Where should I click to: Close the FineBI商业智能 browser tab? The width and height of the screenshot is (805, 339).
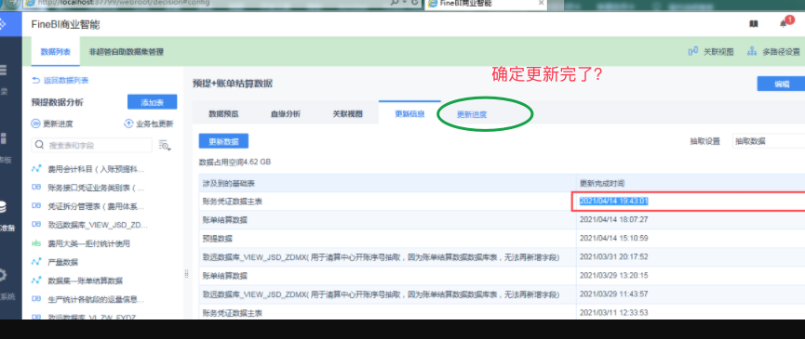tap(541, 3)
